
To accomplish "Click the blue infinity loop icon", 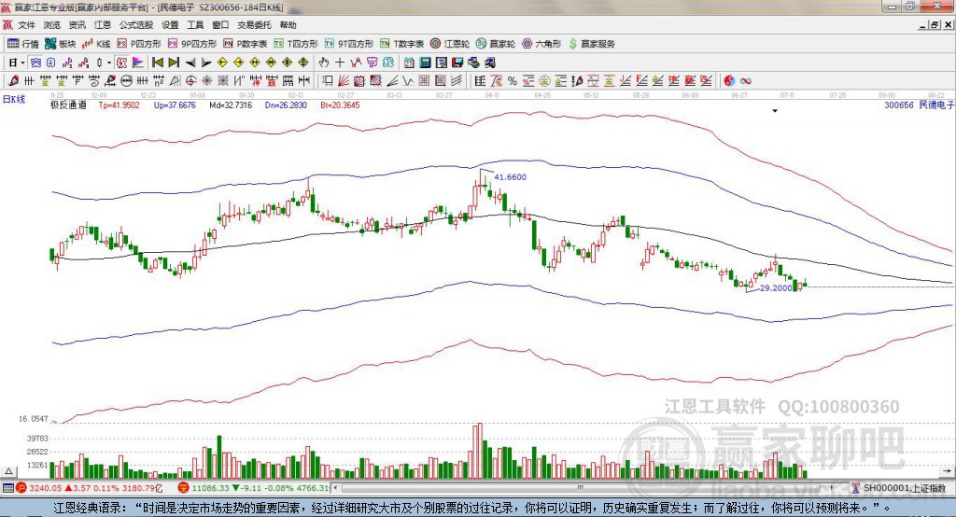I will click(x=746, y=80).
